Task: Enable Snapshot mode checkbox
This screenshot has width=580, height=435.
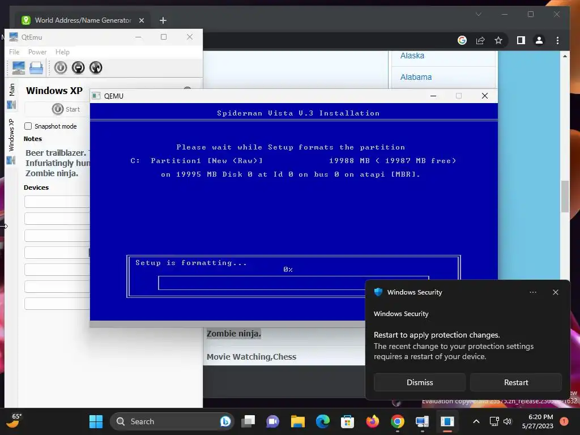Action: pyautogui.click(x=28, y=126)
